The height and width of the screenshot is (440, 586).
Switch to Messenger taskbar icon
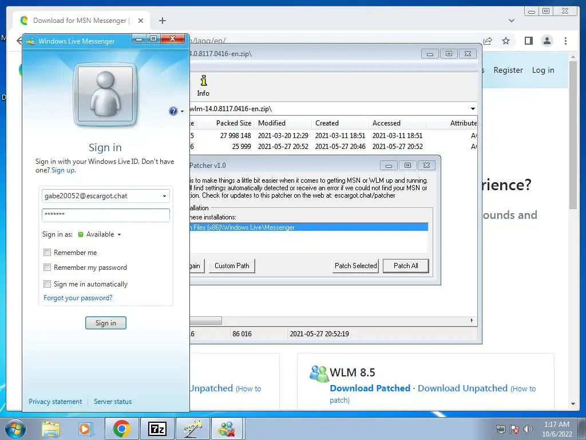[x=228, y=429]
